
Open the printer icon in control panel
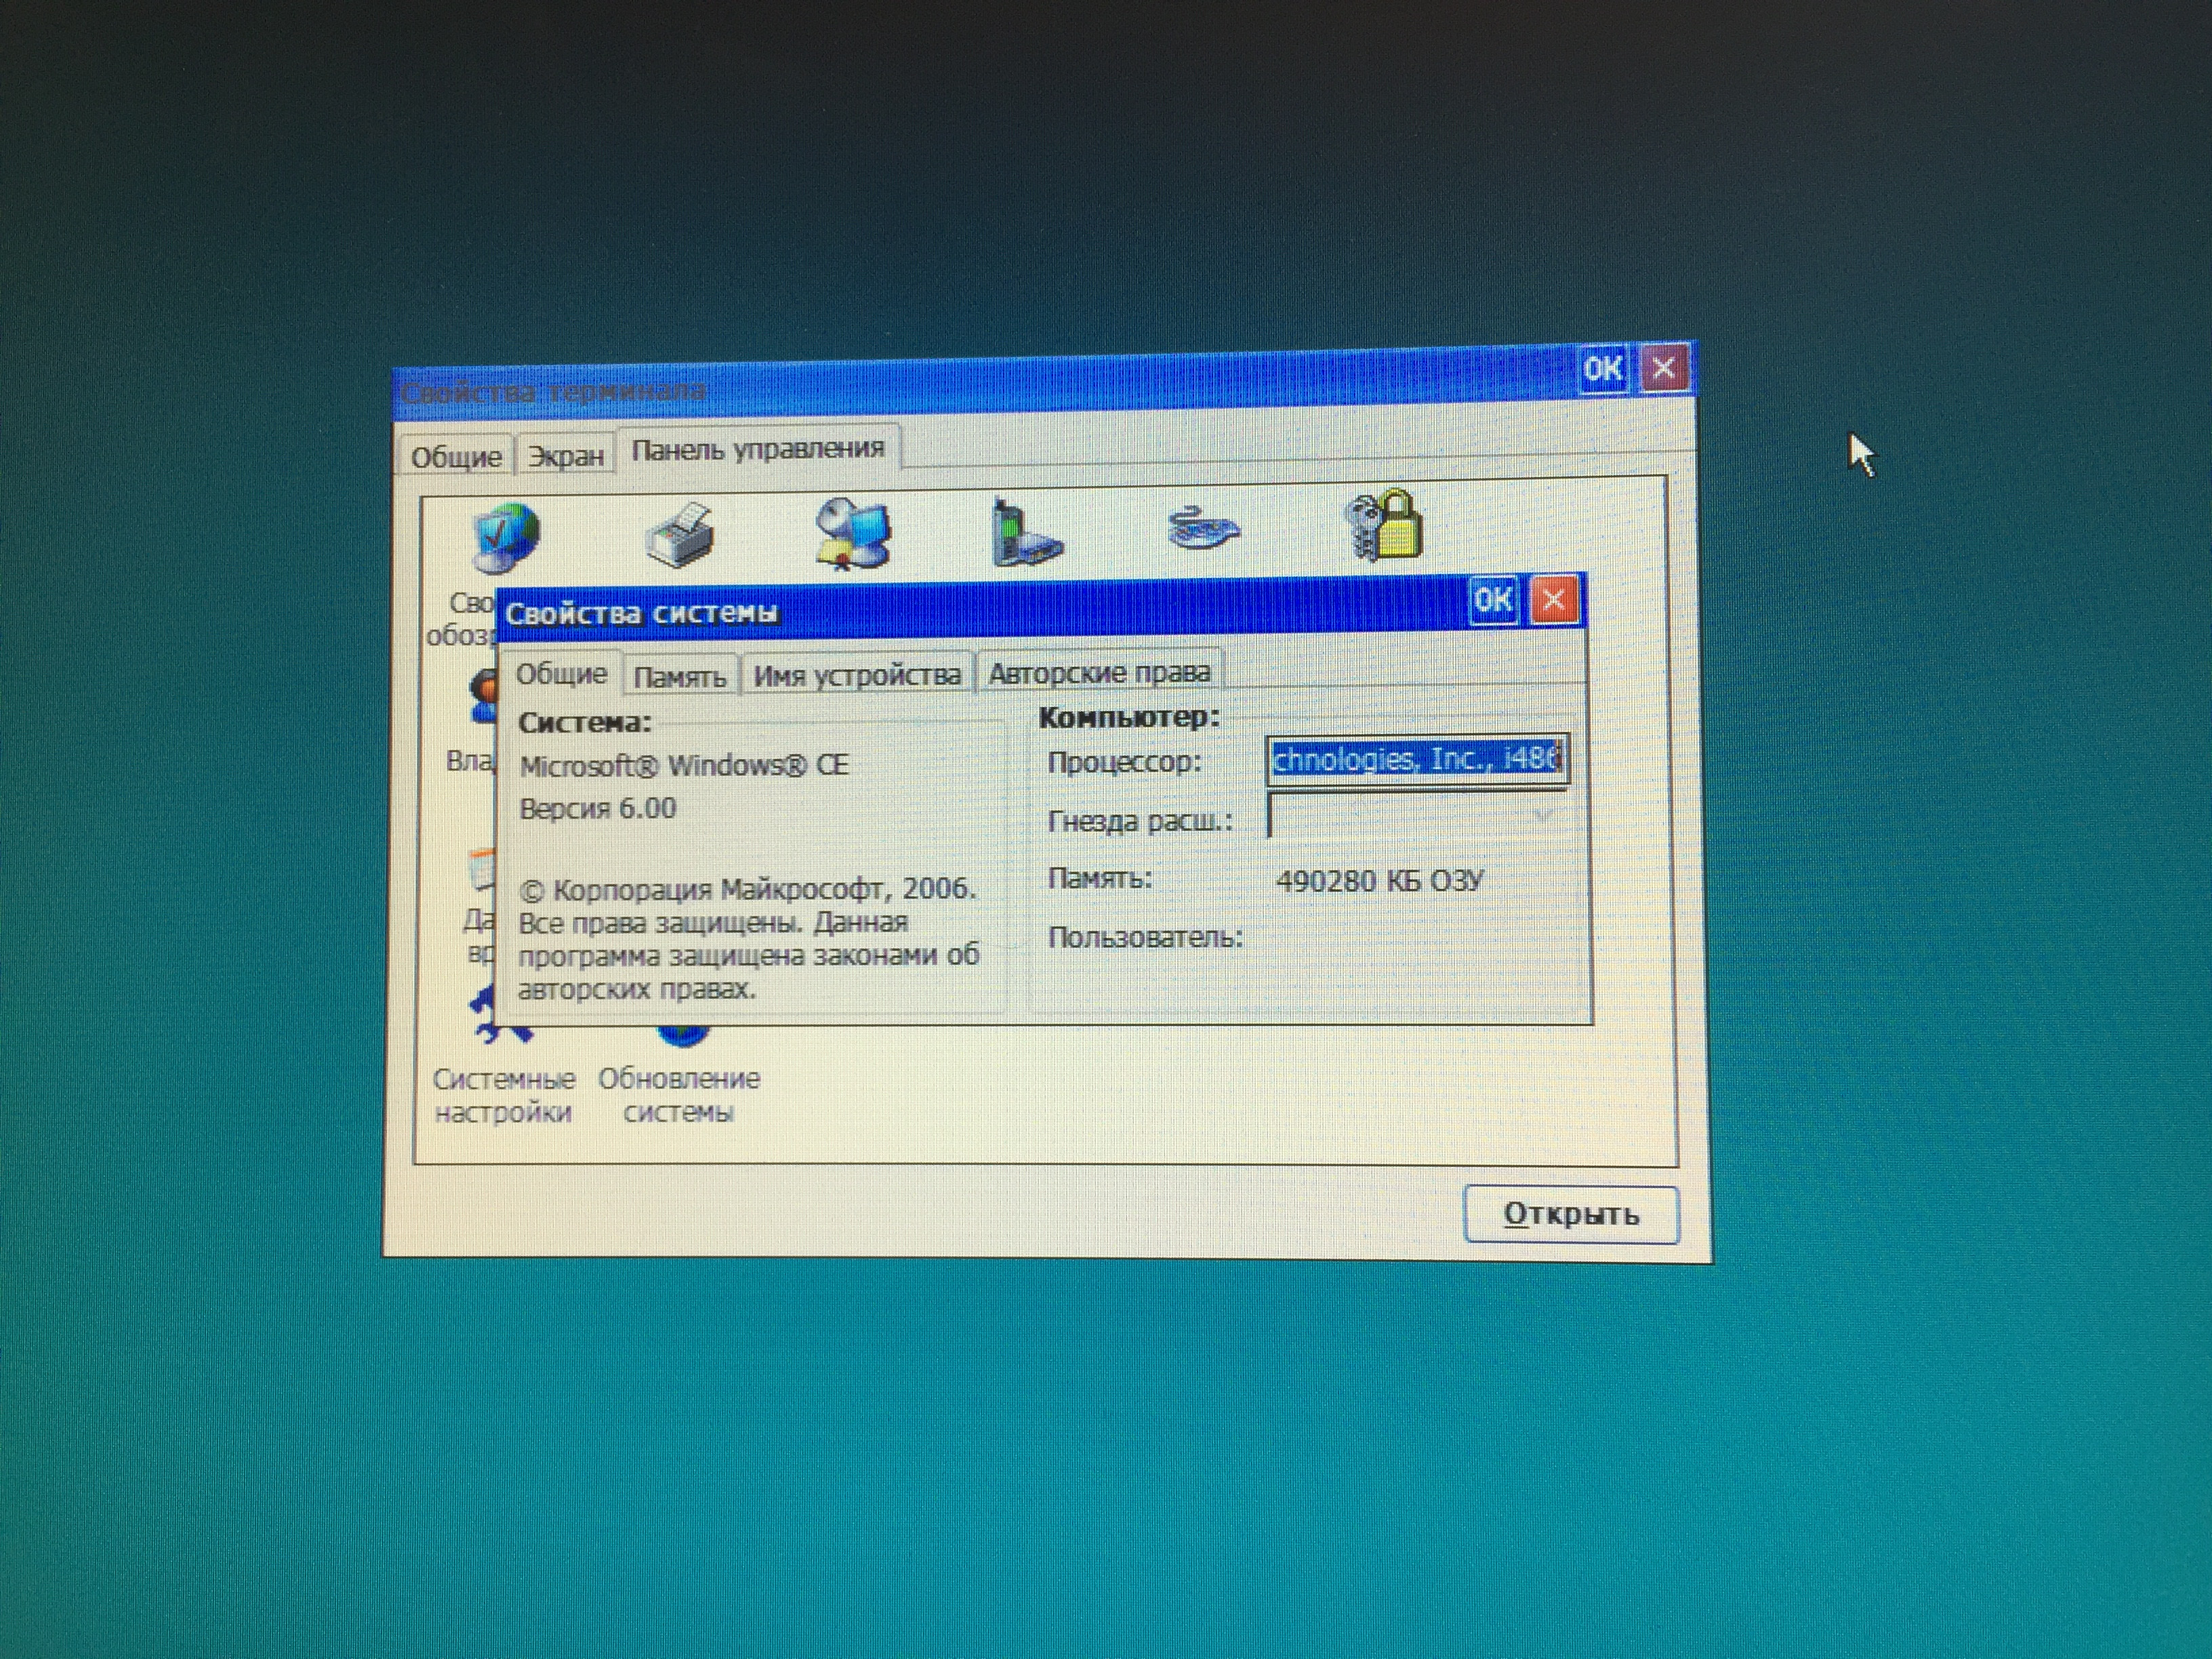point(680,536)
